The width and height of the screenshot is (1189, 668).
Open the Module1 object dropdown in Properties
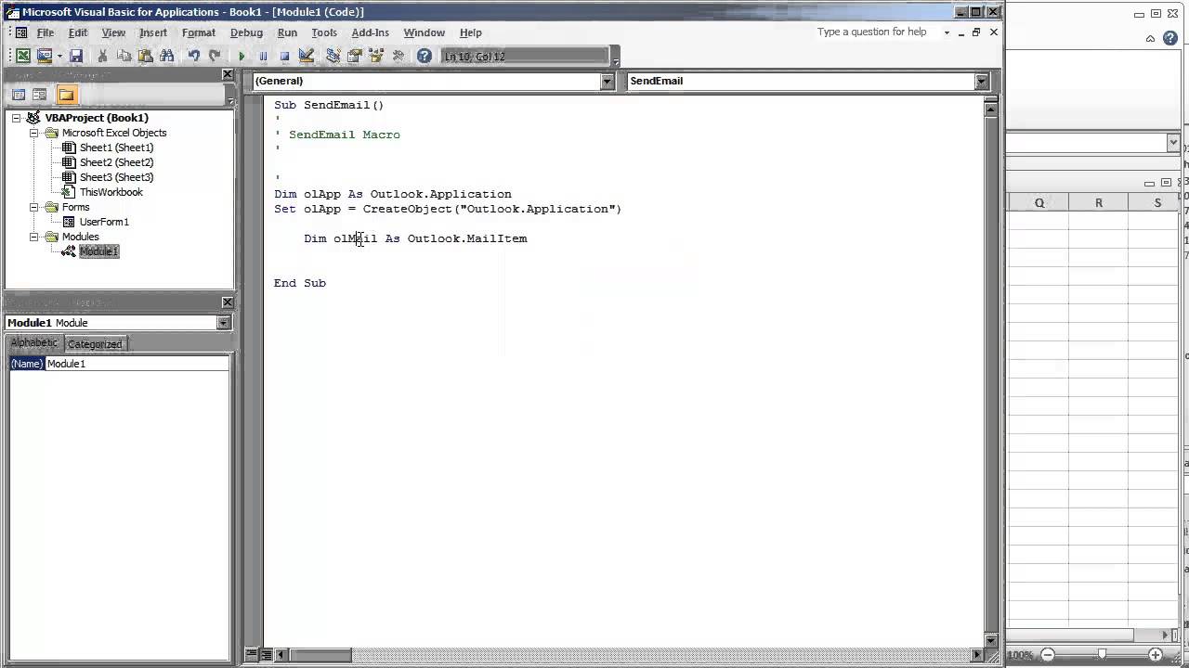coord(223,323)
